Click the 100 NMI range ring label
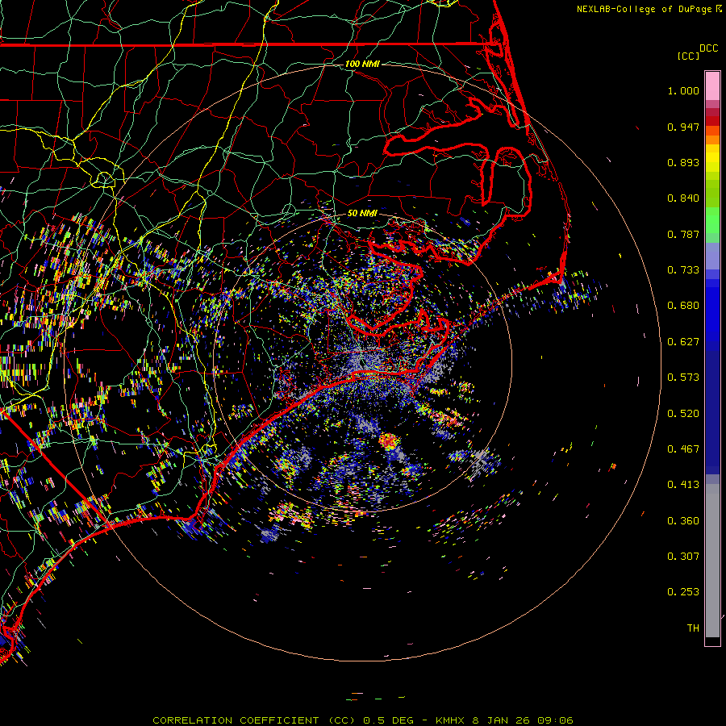726x726 pixels. [x=362, y=64]
